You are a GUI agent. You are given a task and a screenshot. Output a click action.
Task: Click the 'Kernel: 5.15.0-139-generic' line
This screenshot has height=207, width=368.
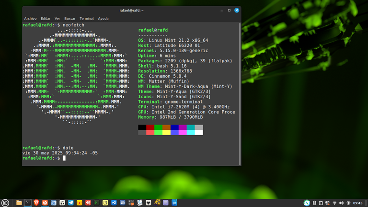coord(173,51)
